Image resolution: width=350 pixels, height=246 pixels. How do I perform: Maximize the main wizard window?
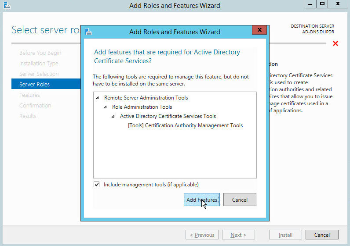322,4
